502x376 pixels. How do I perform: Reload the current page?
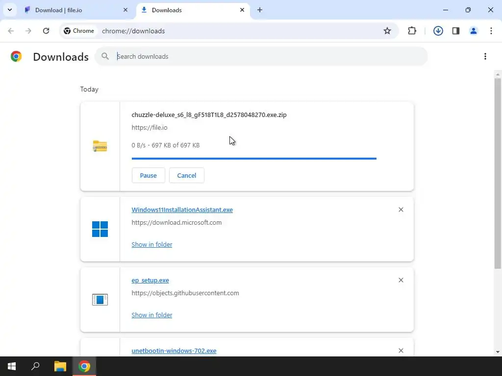[x=46, y=31]
